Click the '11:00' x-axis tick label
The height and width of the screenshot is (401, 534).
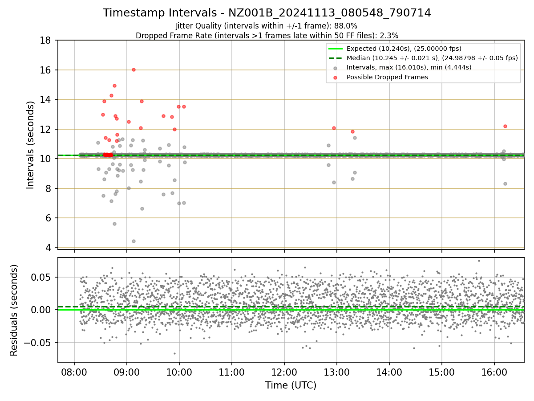pos(231,372)
